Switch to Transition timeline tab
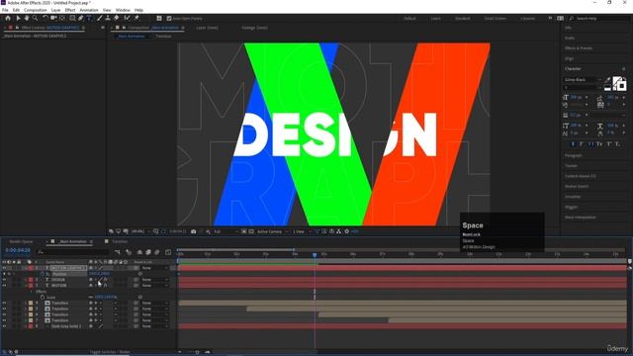 [120, 241]
